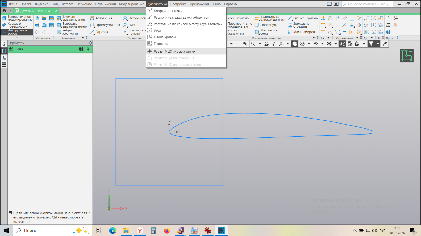This screenshot has height=236, width=421.
Task: Switch to wireframe cube display mode
Action: tap(302, 44)
